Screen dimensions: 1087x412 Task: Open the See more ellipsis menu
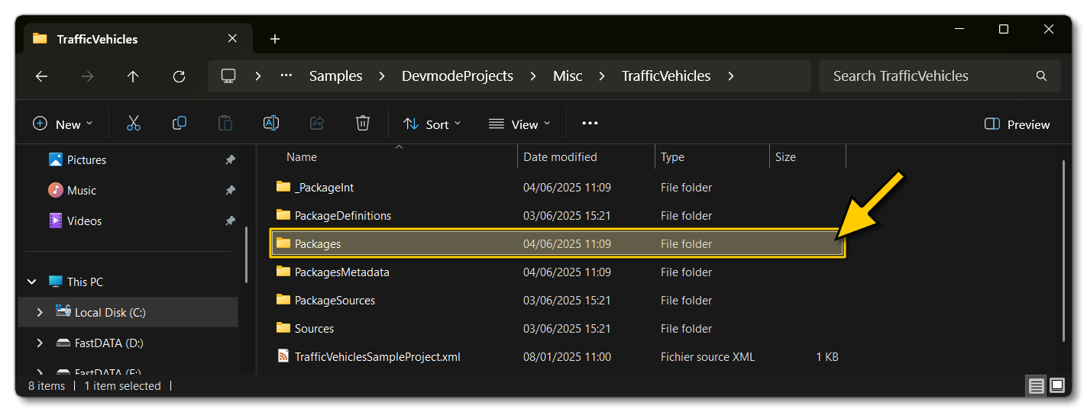(x=590, y=124)
